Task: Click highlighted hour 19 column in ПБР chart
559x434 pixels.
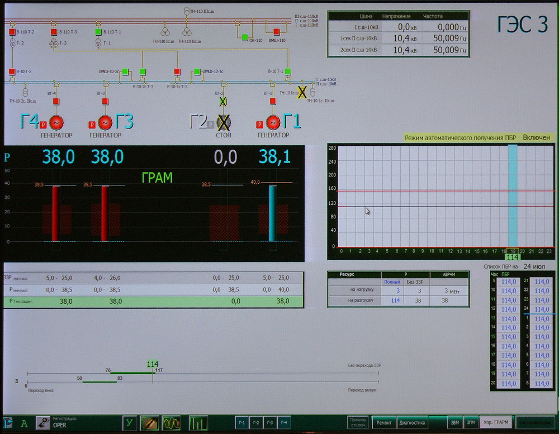Action: pos(513,196)
